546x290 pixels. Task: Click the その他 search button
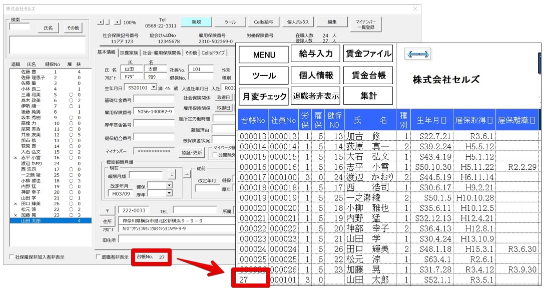[73, 28]
